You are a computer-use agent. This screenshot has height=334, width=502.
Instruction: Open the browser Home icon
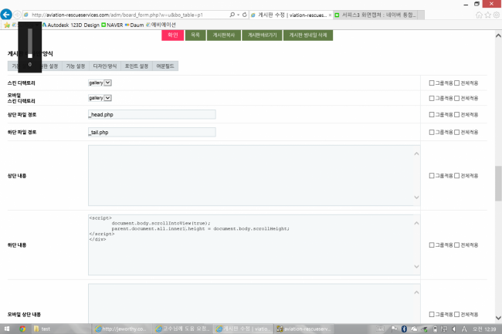[x=479, y=15]
